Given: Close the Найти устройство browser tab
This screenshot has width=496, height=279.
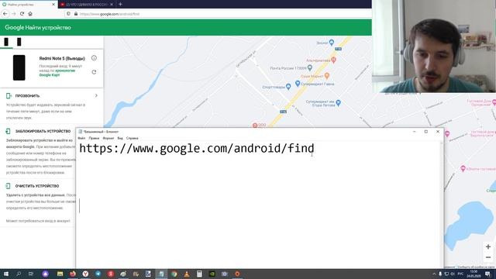Looking at the screenshot, I should 53,5.
